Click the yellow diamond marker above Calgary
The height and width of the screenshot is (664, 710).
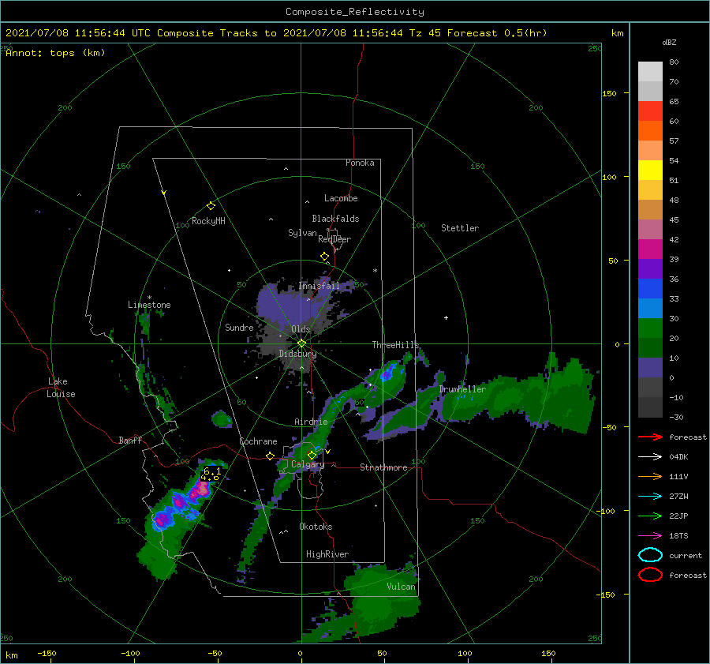(x=312, y=455)
